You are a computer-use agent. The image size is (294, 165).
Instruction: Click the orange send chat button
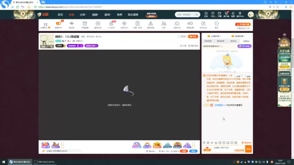pos(248,149)
